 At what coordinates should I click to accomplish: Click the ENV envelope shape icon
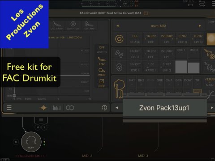[102, 61]
